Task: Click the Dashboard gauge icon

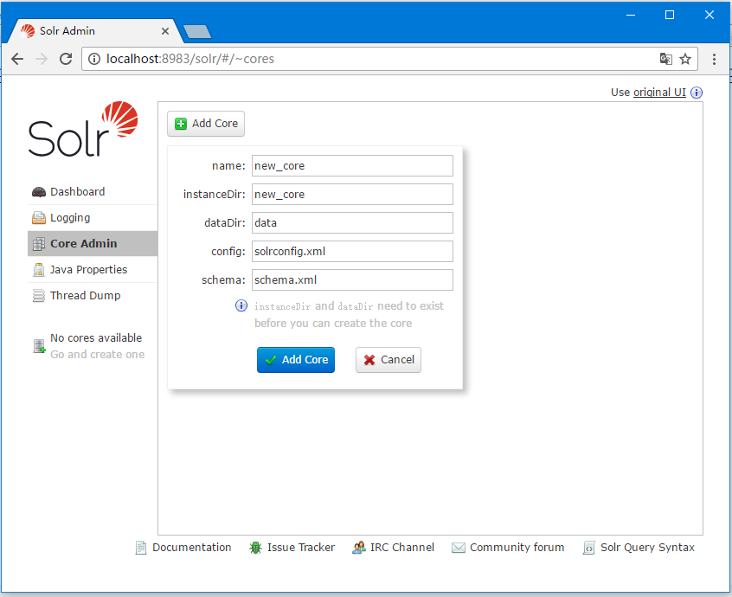Action: point(38,192)
